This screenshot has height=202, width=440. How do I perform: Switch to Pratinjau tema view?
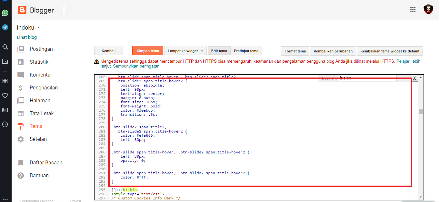click(x=246, y=51)
